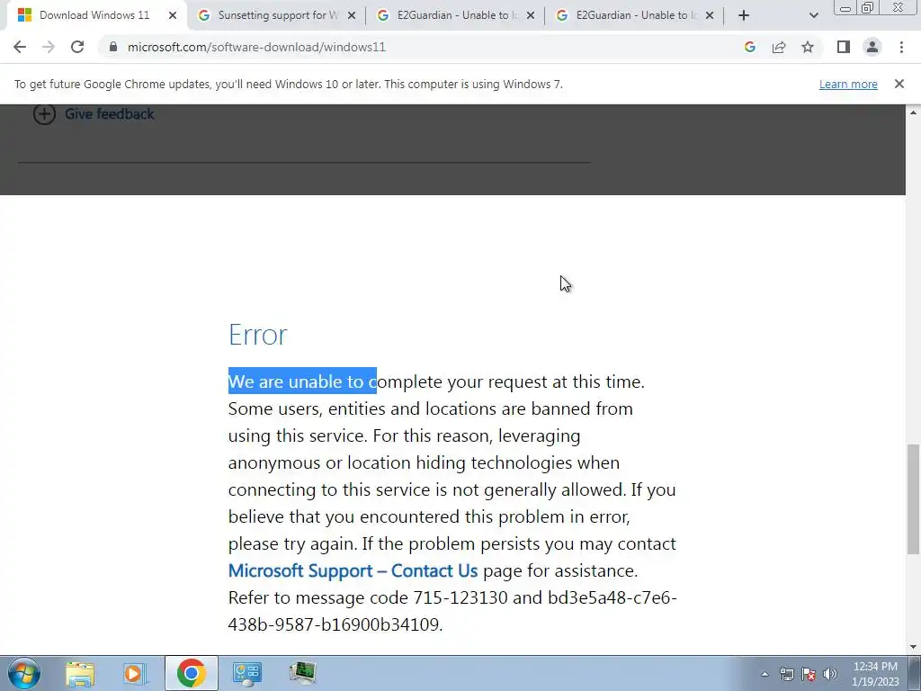Click the Error heading text
Screen dimensions: 921x691
(258, 335)
